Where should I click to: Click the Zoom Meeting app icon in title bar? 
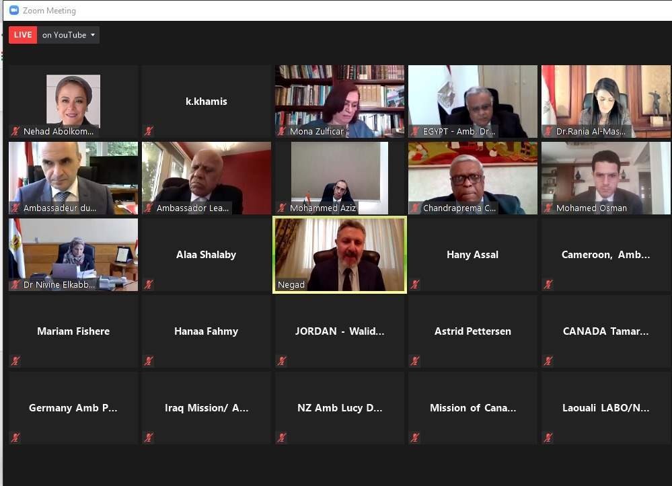click(x=13, y=10)
